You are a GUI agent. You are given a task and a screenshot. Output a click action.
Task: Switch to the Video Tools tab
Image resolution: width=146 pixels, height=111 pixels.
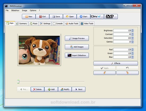pyautogui.click(x=87, y=24)
